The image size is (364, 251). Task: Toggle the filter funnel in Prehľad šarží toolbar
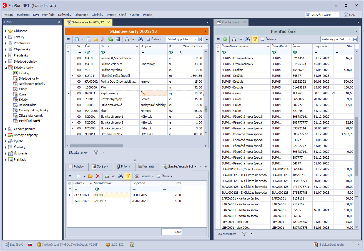point(255,40)
